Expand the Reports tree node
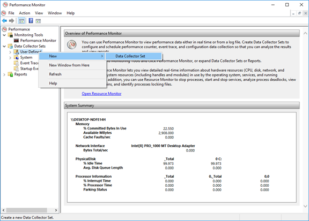 click(4, 74)
